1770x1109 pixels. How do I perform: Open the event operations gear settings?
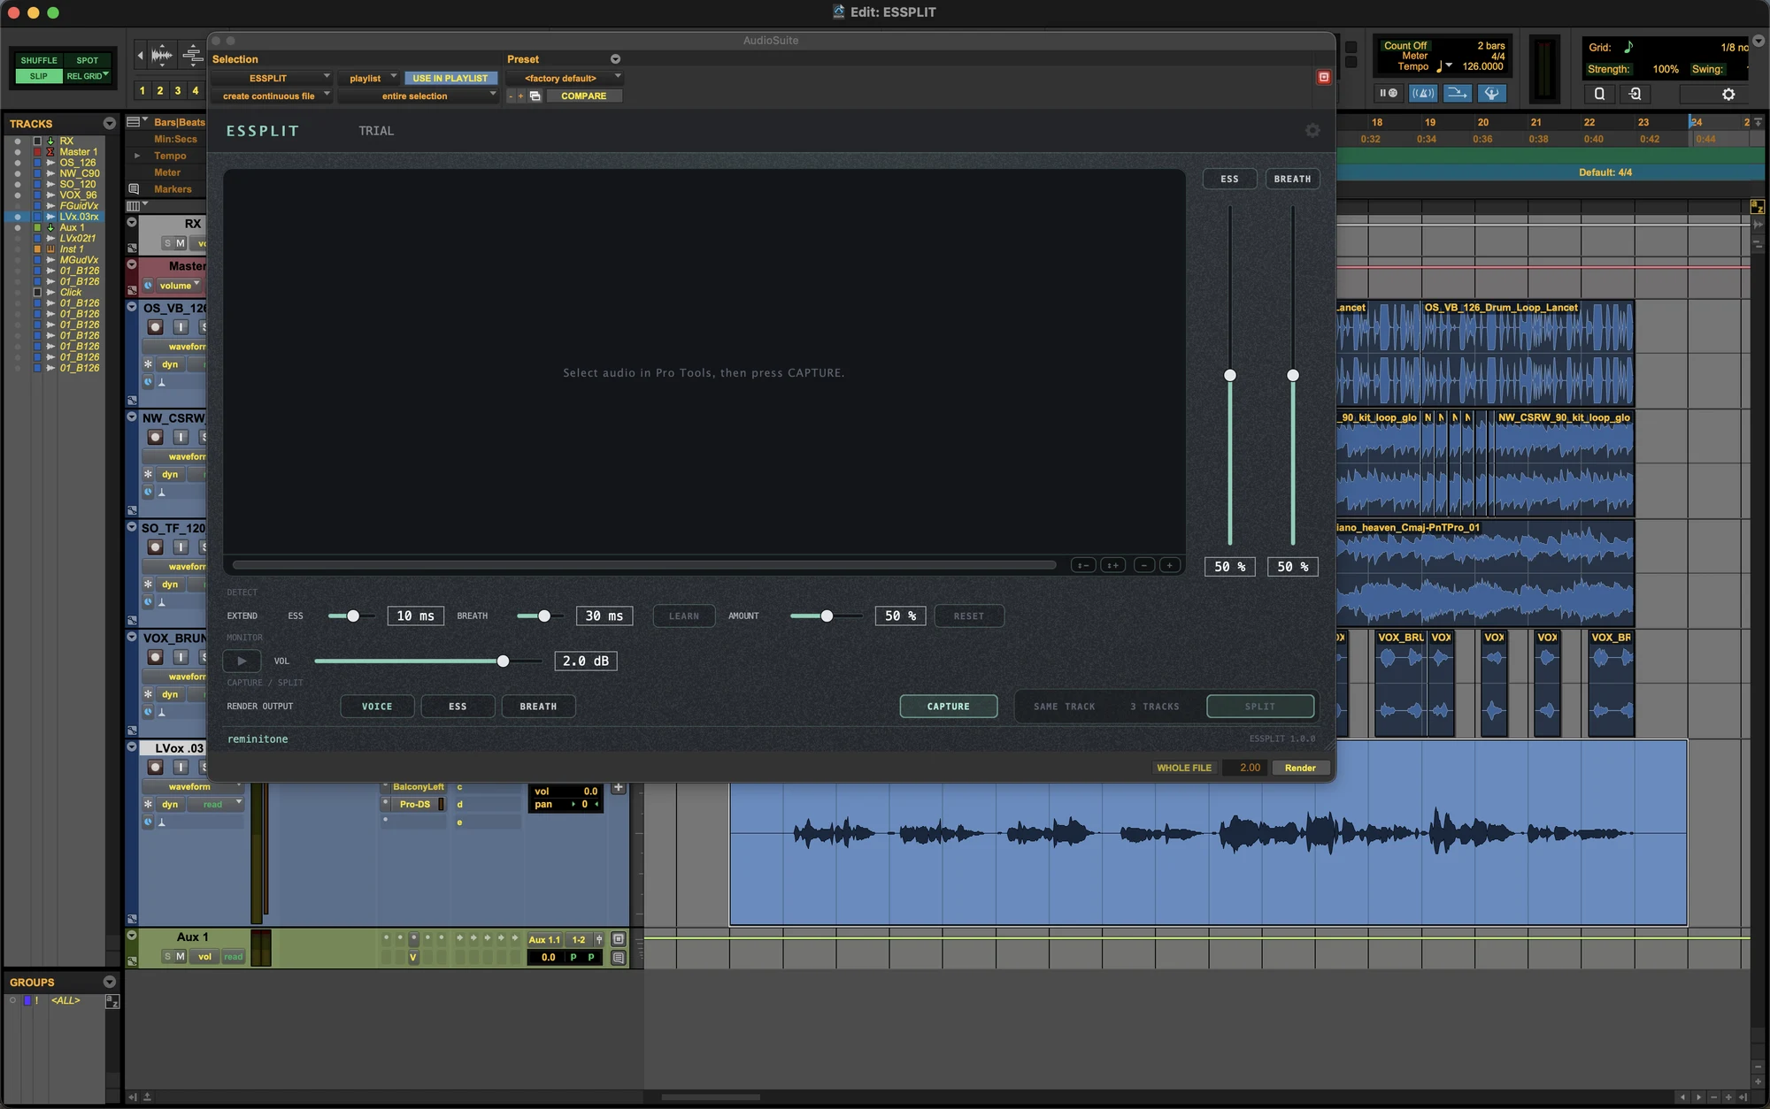tap(1728, 94)
